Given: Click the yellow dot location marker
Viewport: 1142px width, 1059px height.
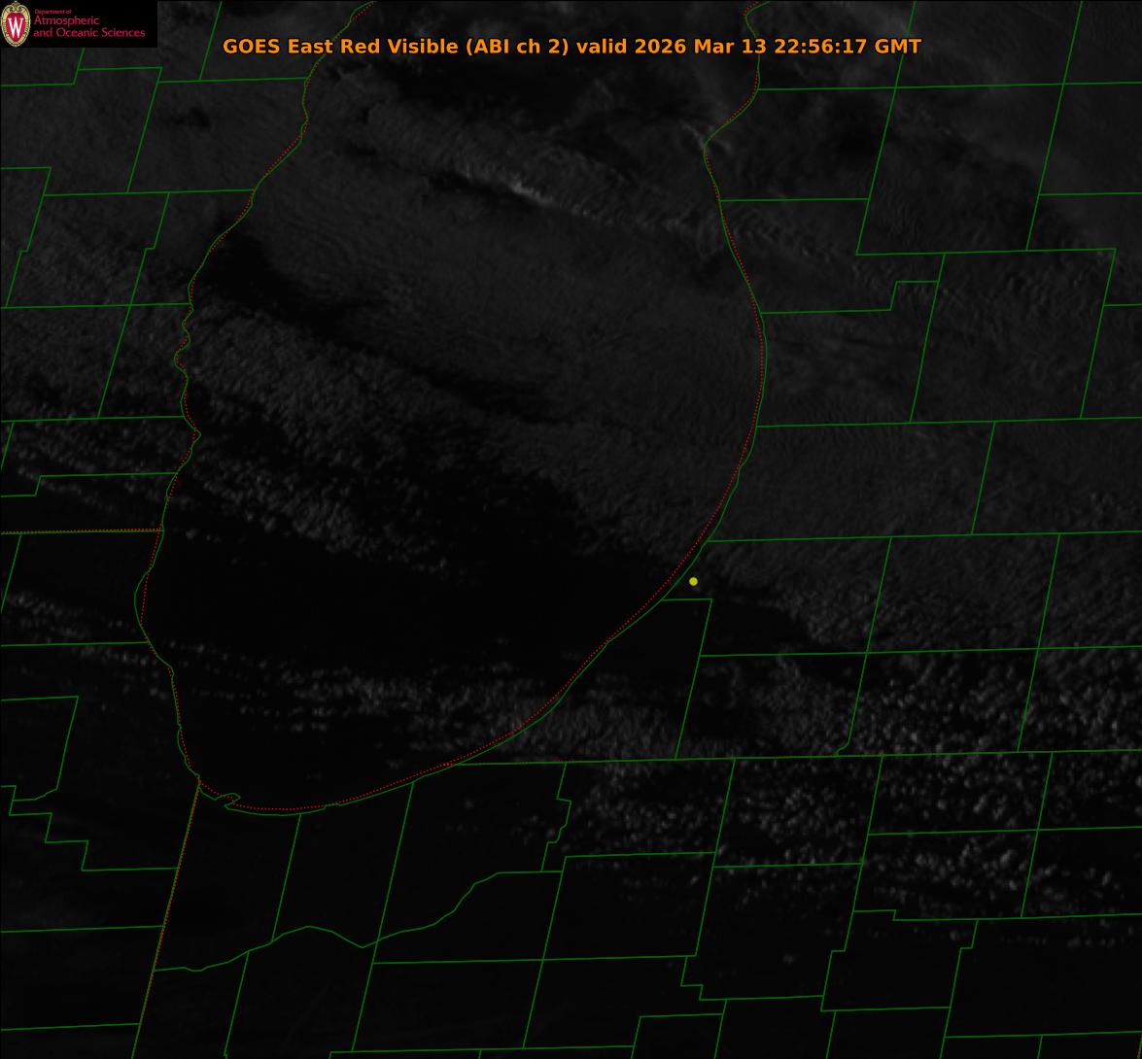Looking at the screenshot, I should tap(693, 581).
